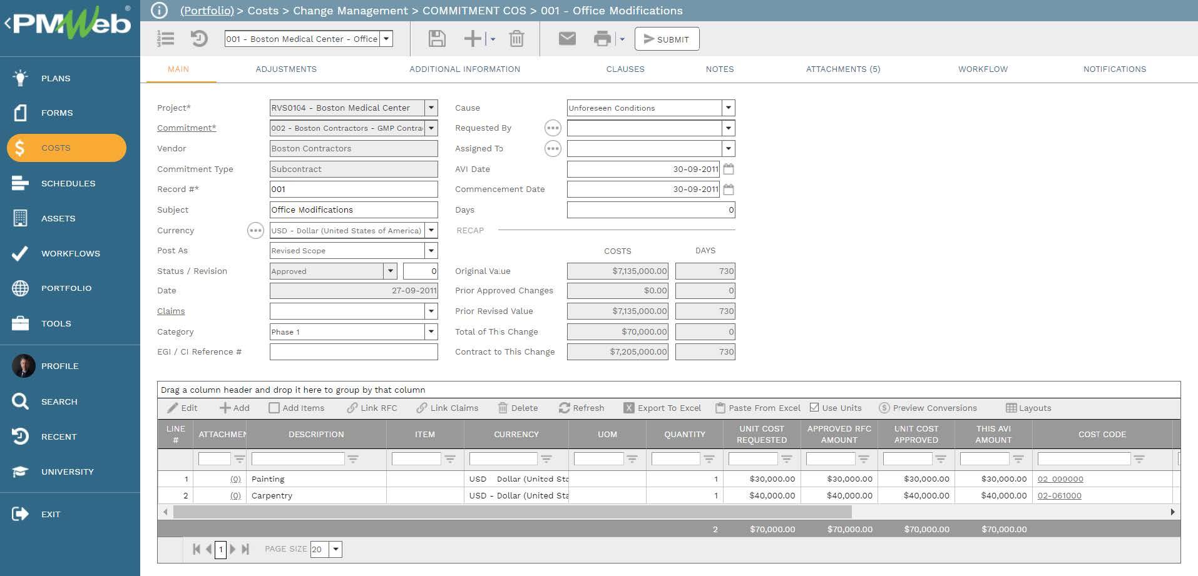Click the EGI / CI Reference # input field
Image resolution: width=1198 pixels, height=576 pixels.
click(x=354, y=351)
